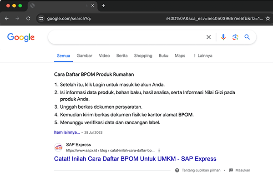Image resolution: width=273 pixels, height=182 pixels.
Task: Click the 'Item lainnya...' link
Action: point(67,132)
